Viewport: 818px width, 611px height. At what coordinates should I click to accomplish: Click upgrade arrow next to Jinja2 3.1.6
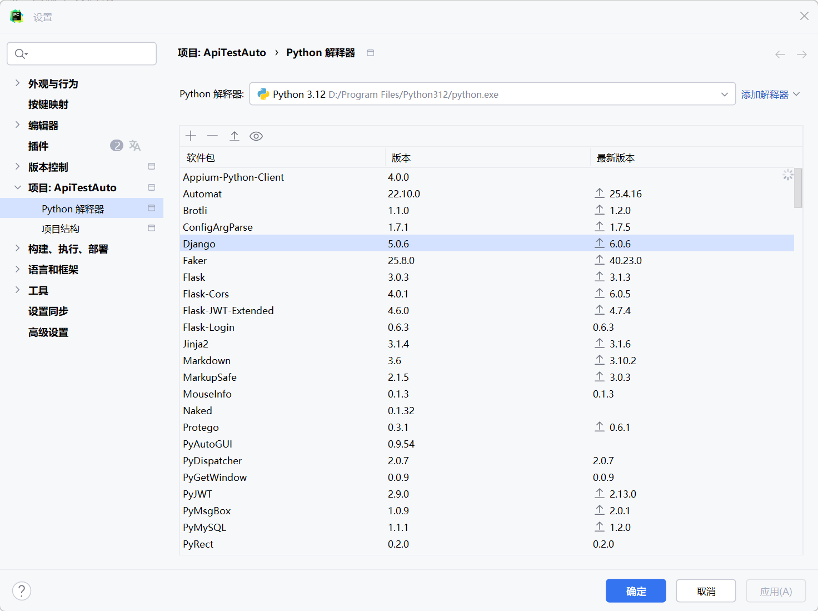(600, 344)
